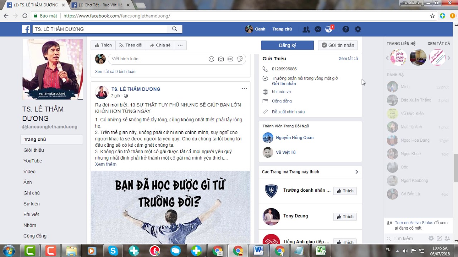Open Skype from the Windows taskbar
Screen dimensions: 458x257
[113, 251]
